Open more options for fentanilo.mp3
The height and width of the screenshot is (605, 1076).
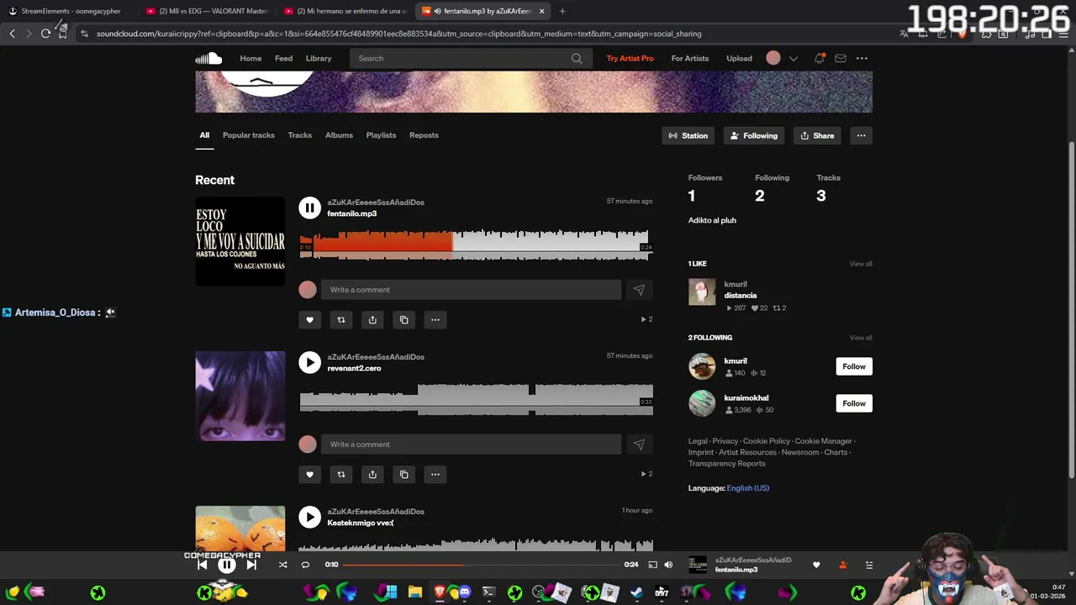coord(435,319)
